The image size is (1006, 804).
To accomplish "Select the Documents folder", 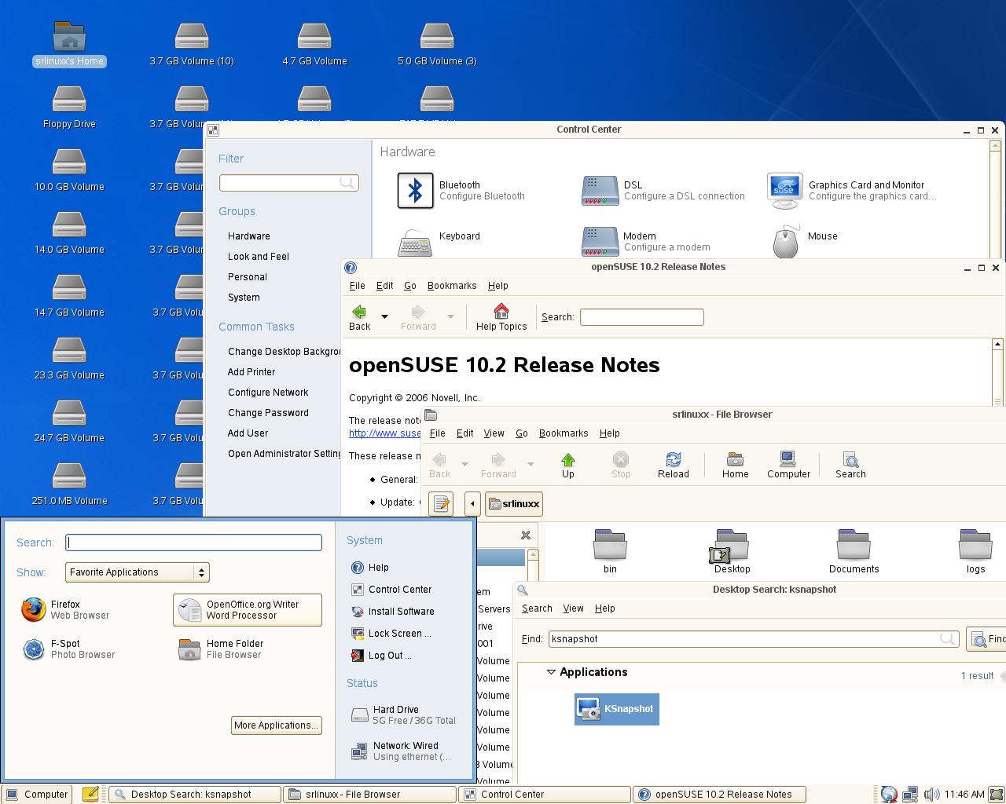I will pyautogui.click(x=854, y=551).
